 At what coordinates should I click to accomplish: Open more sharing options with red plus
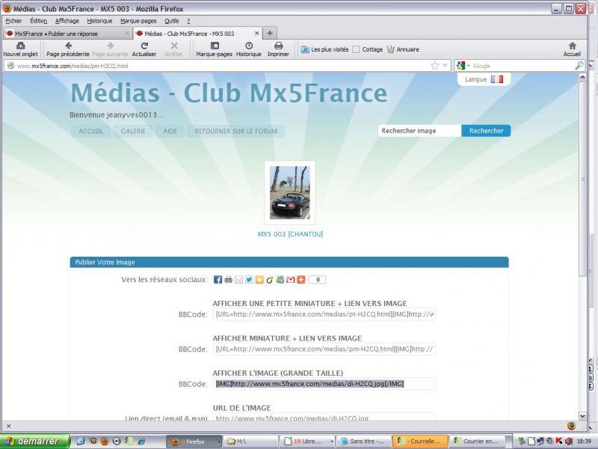click(x=301, y=280)
